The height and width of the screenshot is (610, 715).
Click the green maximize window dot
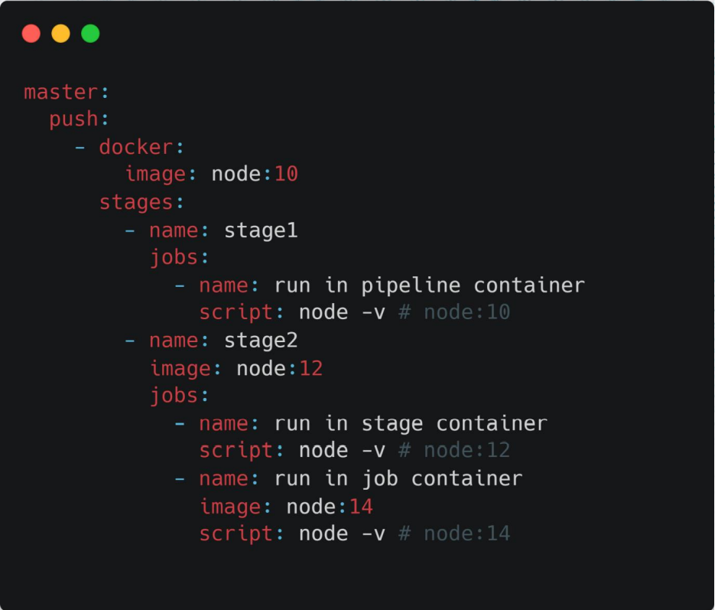click(x=90, y=34)
